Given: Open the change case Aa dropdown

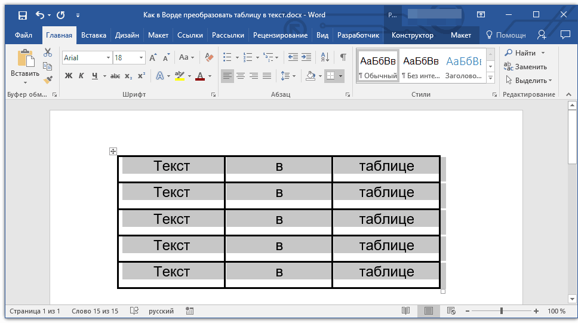Looking at the screenshot, I should click(186, 57).
